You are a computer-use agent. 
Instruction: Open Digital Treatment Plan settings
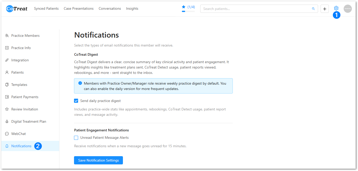[29, 122]
